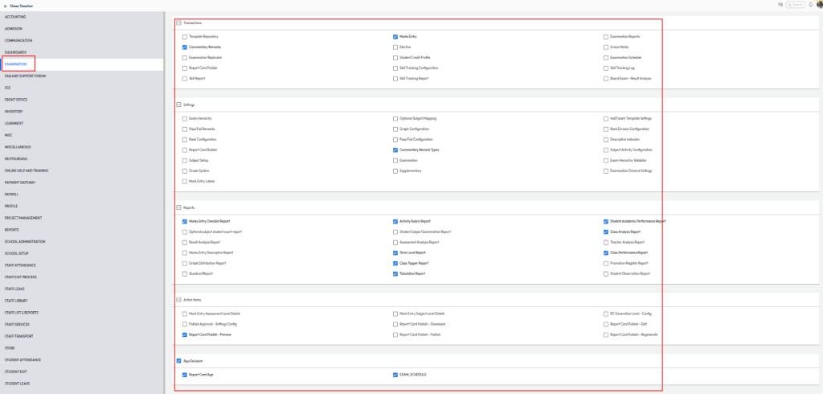The width and height of the screenshot is (823, 394).
Task: Open the notifications bell
Action: pos(810,5)
